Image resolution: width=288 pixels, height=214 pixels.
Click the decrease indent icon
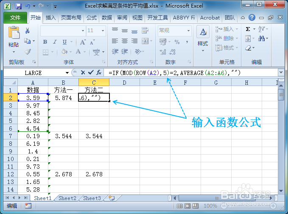pos(115,52)
